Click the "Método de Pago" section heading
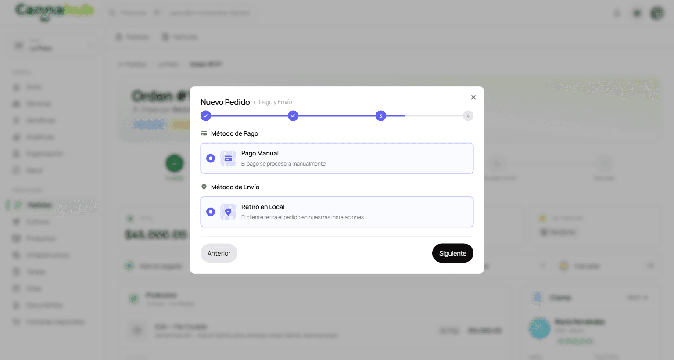674x360 pixels. pos(234,133)
